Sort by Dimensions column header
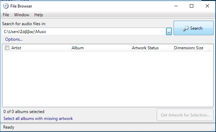This screenshot has height=132, width=216. pos(184,48)
